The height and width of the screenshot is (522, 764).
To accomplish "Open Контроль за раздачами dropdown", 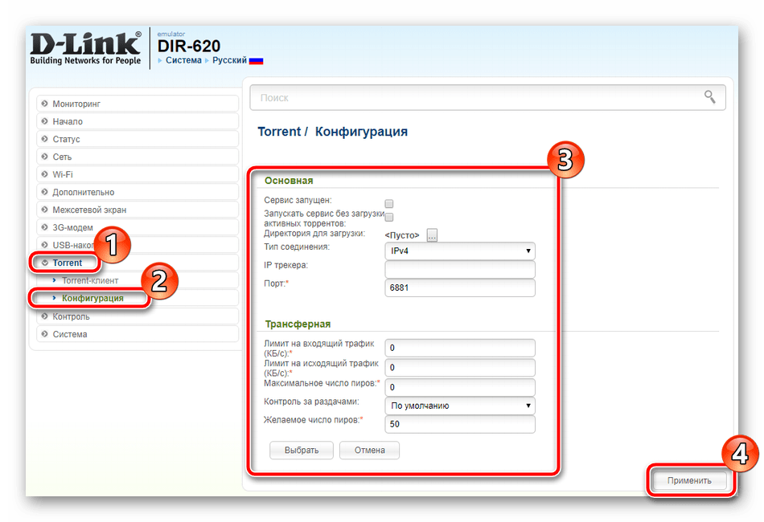I will tap(460, 406).
